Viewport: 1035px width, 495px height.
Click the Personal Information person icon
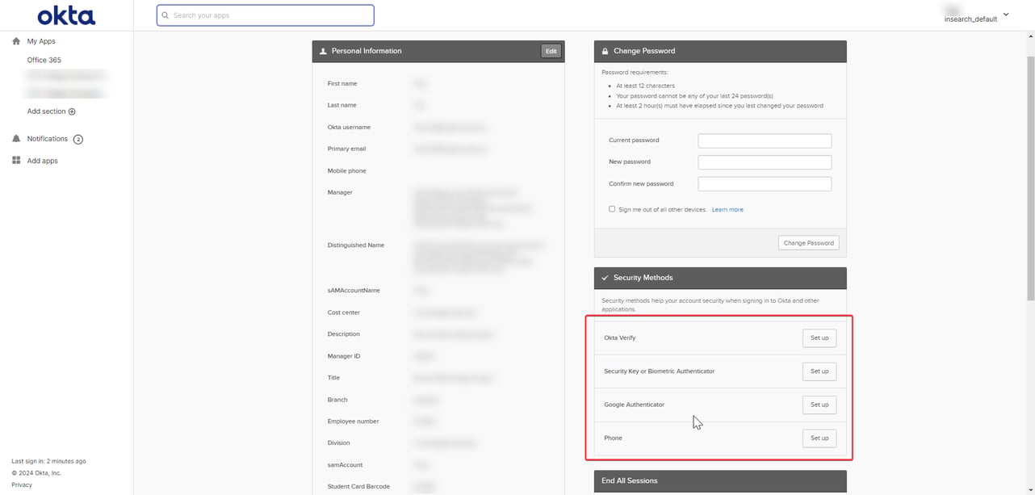pyautogui.click(x=323, y=51)
